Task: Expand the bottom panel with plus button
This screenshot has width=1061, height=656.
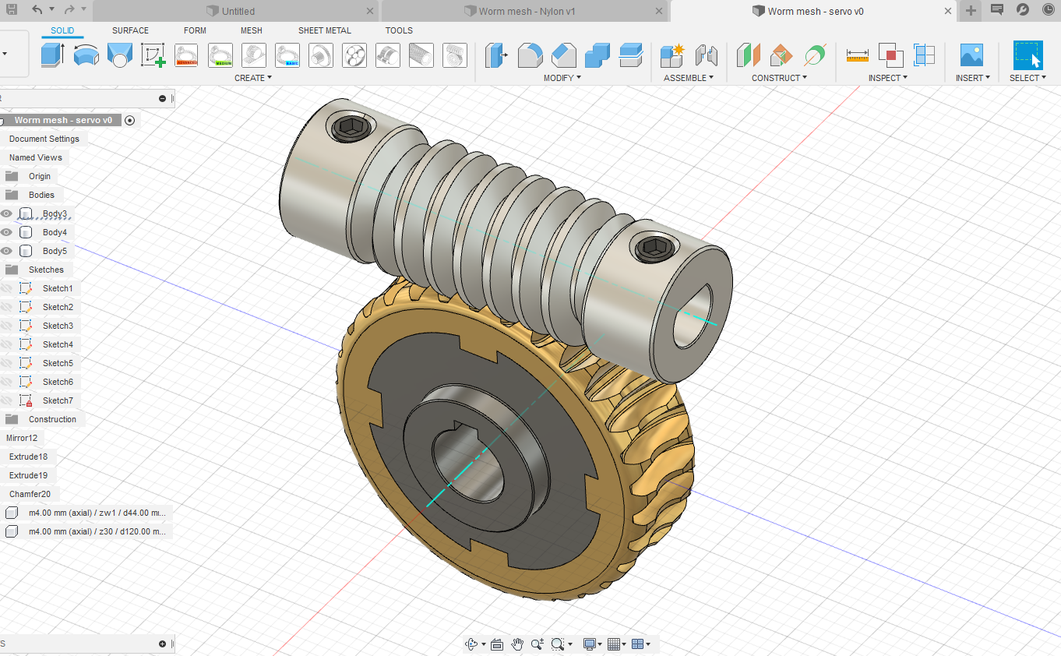Action: coord(162,644)
